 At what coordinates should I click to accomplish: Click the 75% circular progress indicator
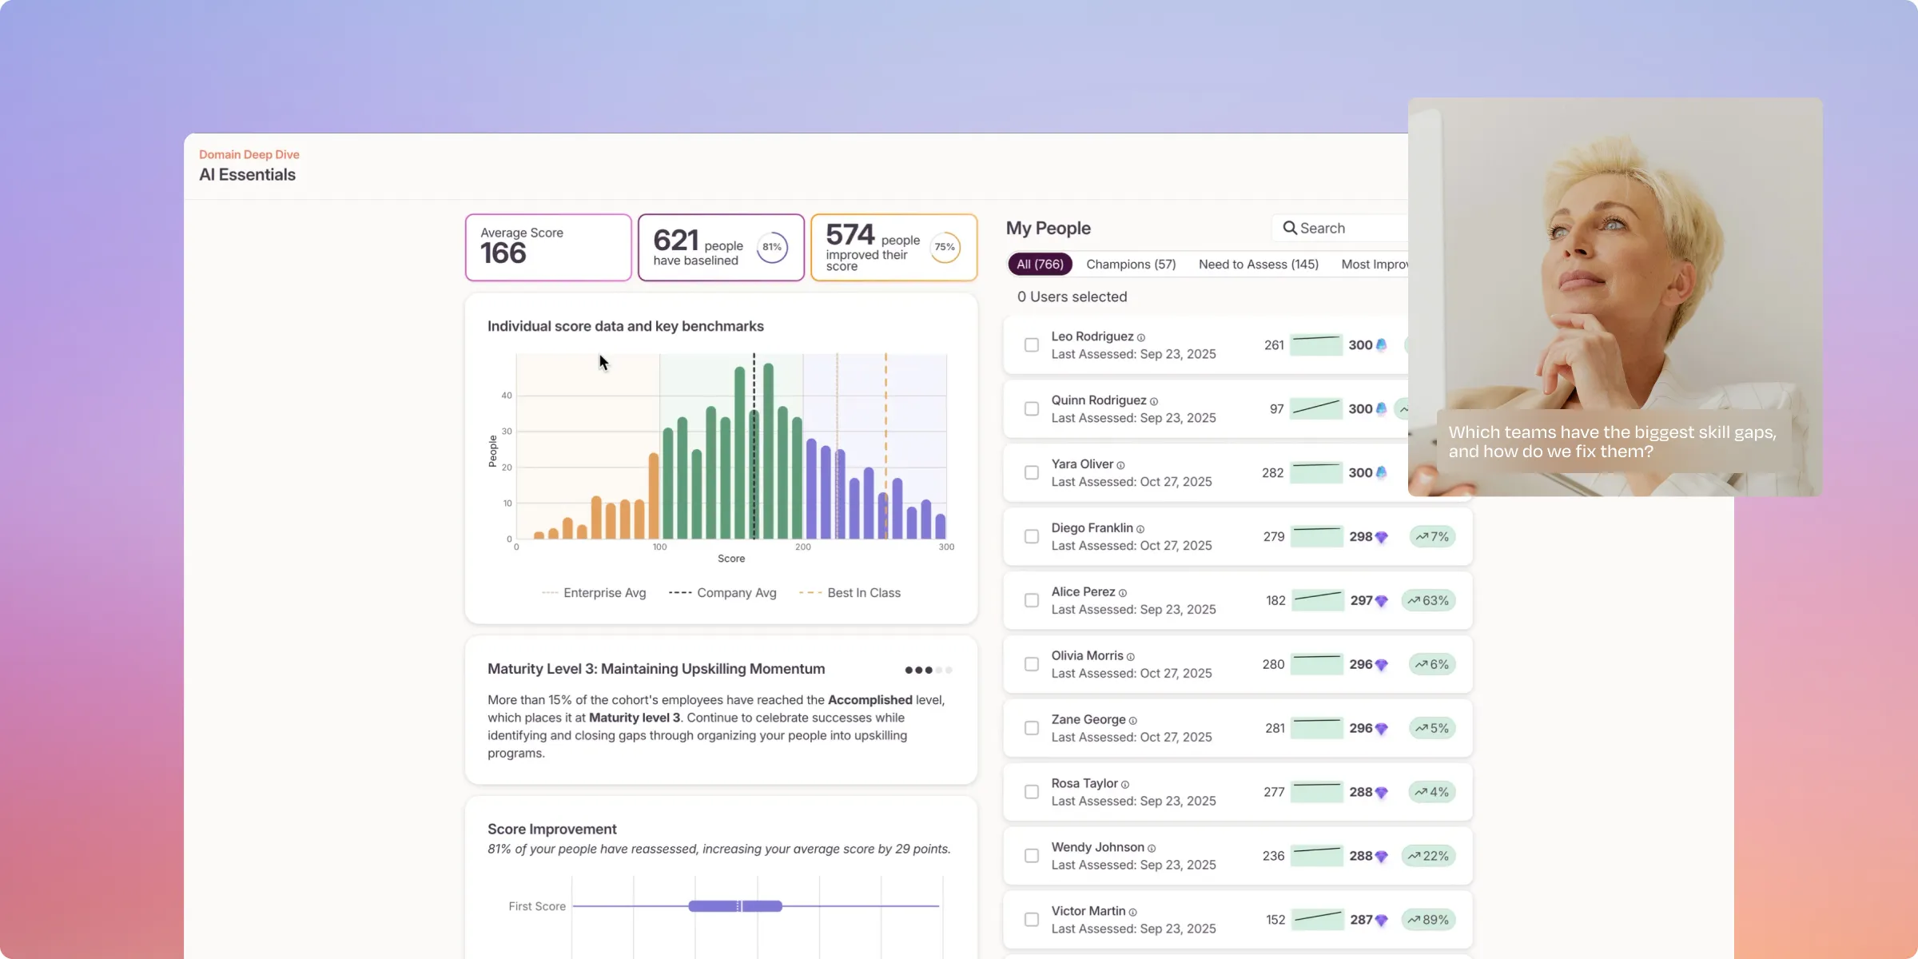pyautogui.click(x=944, y=247)
